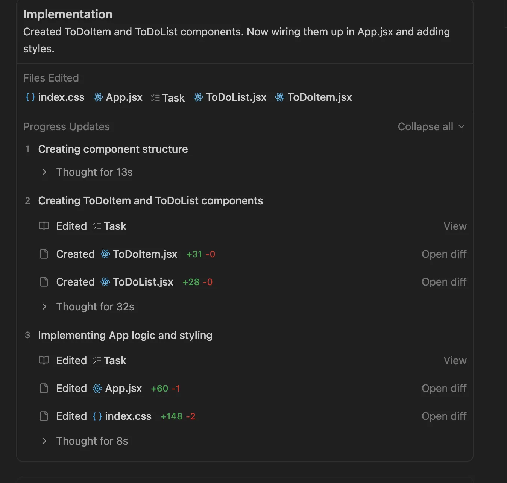Image resolution: width=507 pixels, height=483 pixels.
Task: Open diff for edited App.jsx
Action: pyautogui.click(x=444, y=388)
